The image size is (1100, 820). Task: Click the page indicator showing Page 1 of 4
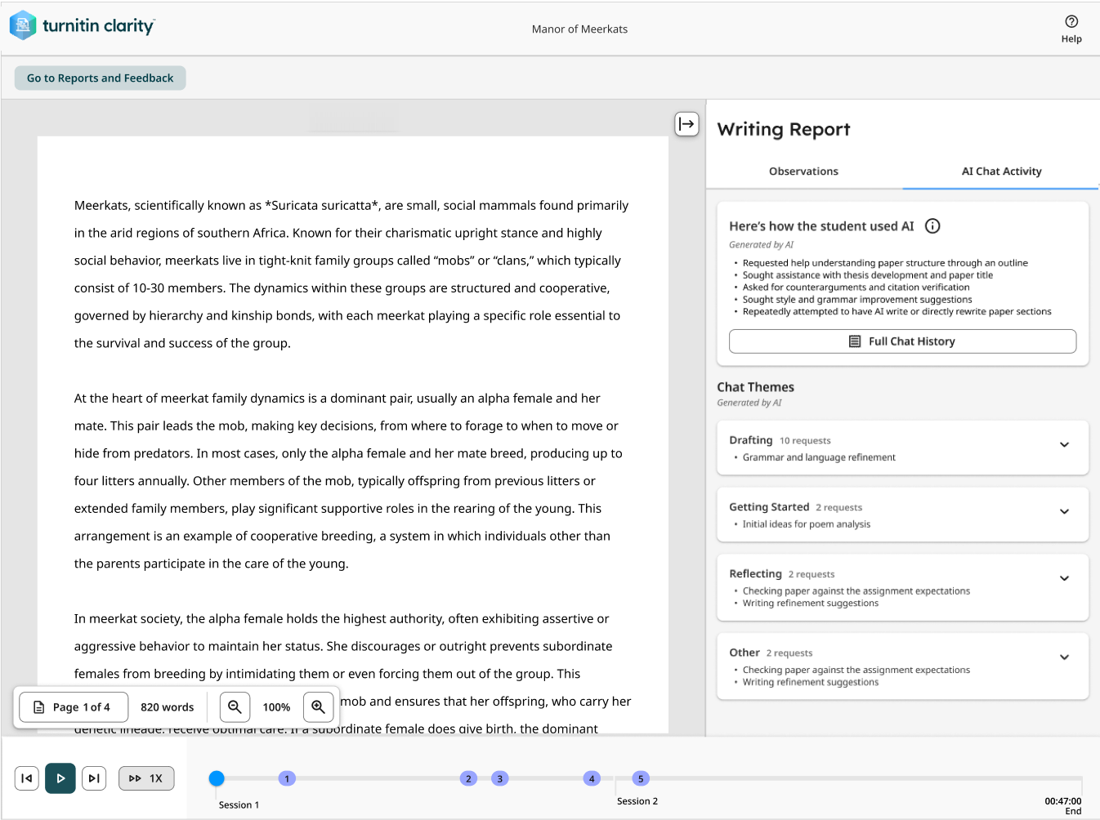[x=73, y=706]
